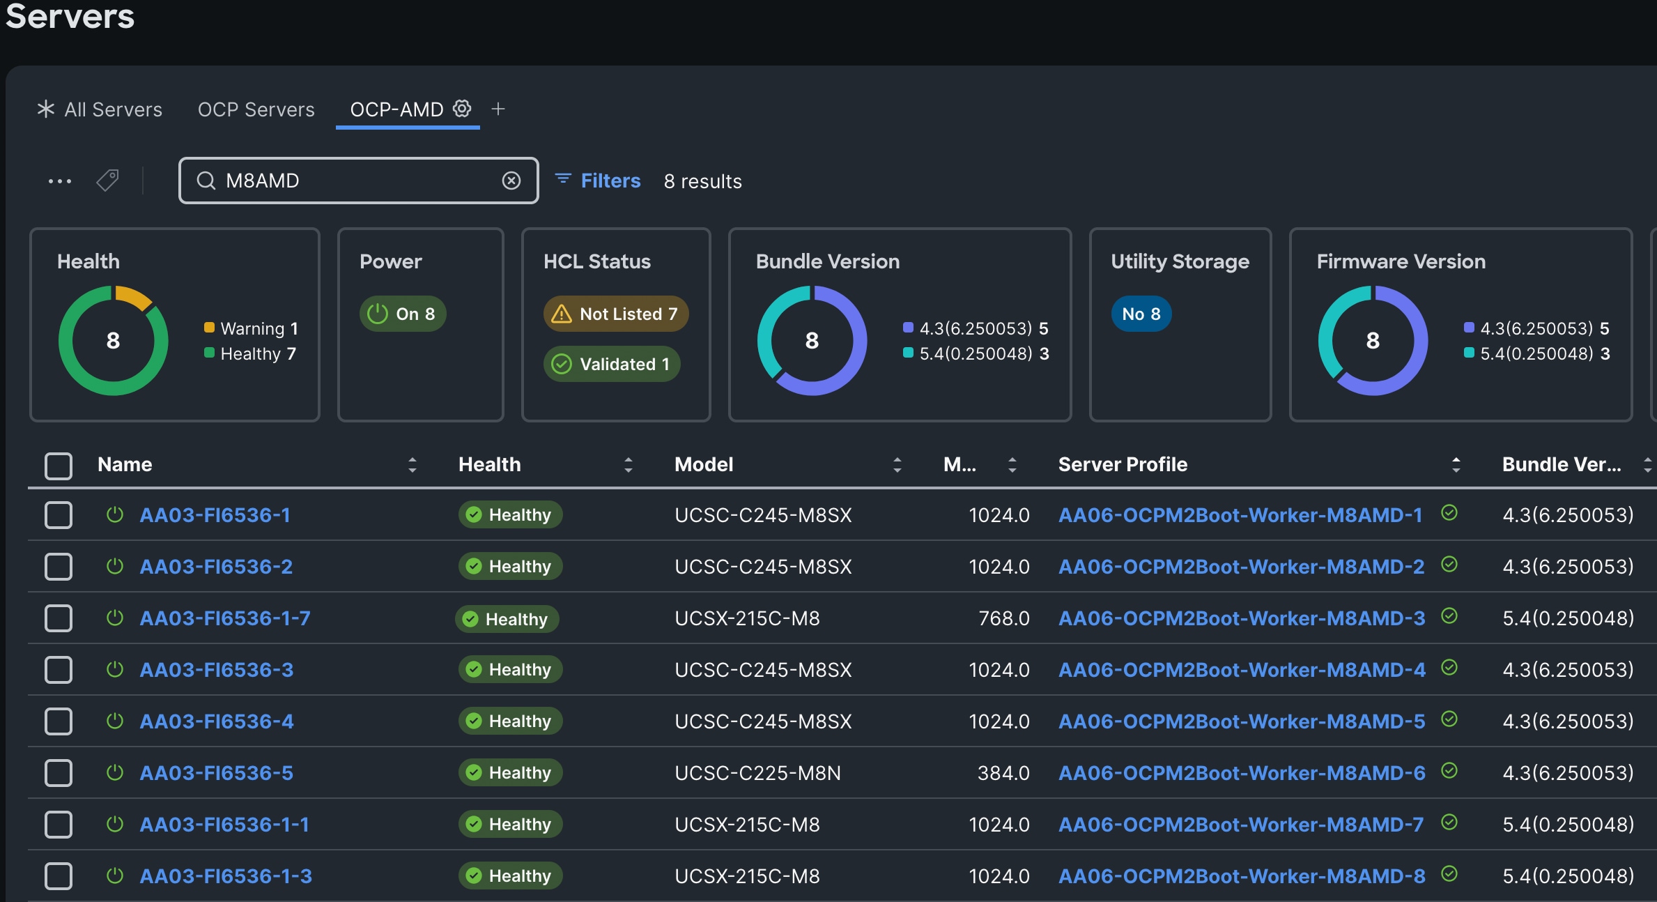Switch to the OCP Servers tab
The width and height of the screenshot is (1657, 902).
(256, 109)
